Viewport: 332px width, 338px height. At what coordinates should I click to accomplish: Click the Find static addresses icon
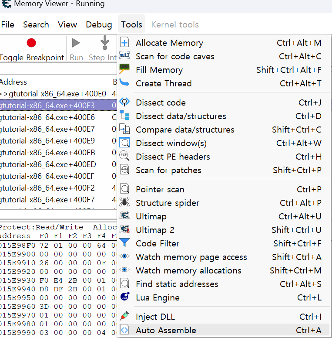point(124,283)
